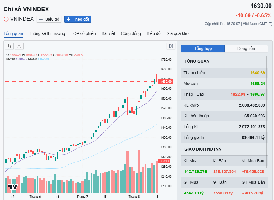Screen dimensions: 274x200
Task: Switch to the Dòng tiền view
Action: click(246, 49)
